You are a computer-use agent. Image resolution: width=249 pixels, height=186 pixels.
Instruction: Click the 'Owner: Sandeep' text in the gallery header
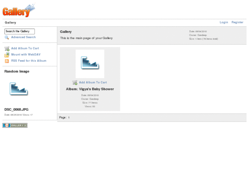[198, 35]
